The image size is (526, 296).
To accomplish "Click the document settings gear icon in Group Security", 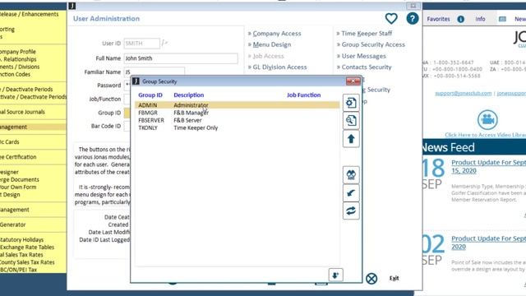I will [351, 103].
